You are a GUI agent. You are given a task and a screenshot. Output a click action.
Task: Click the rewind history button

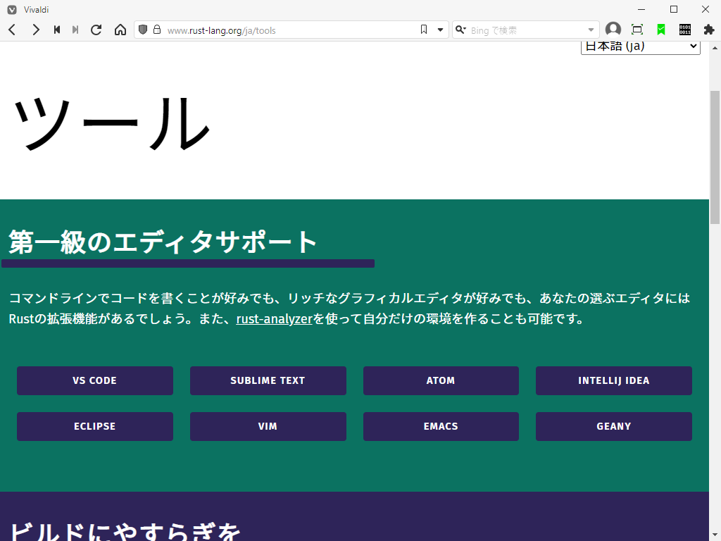[x=57, y=30]
